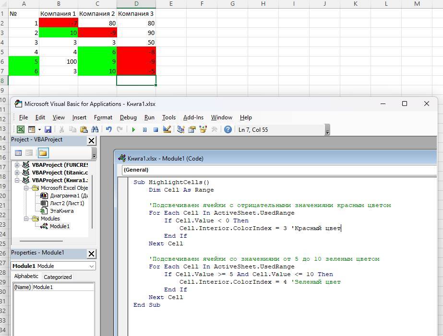Close the Properties - Module1 pane
This screenshot has height=336, width=443.
point(91,253)
